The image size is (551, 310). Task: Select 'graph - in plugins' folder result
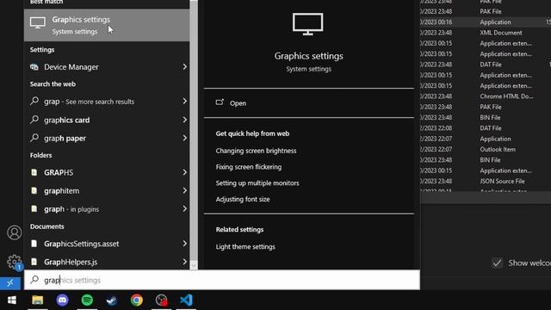[x=107, y=209]
